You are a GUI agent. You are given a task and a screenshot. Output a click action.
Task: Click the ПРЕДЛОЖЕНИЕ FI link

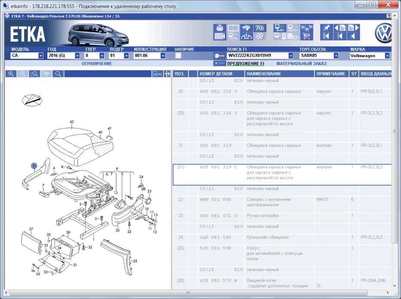point(246,64)
